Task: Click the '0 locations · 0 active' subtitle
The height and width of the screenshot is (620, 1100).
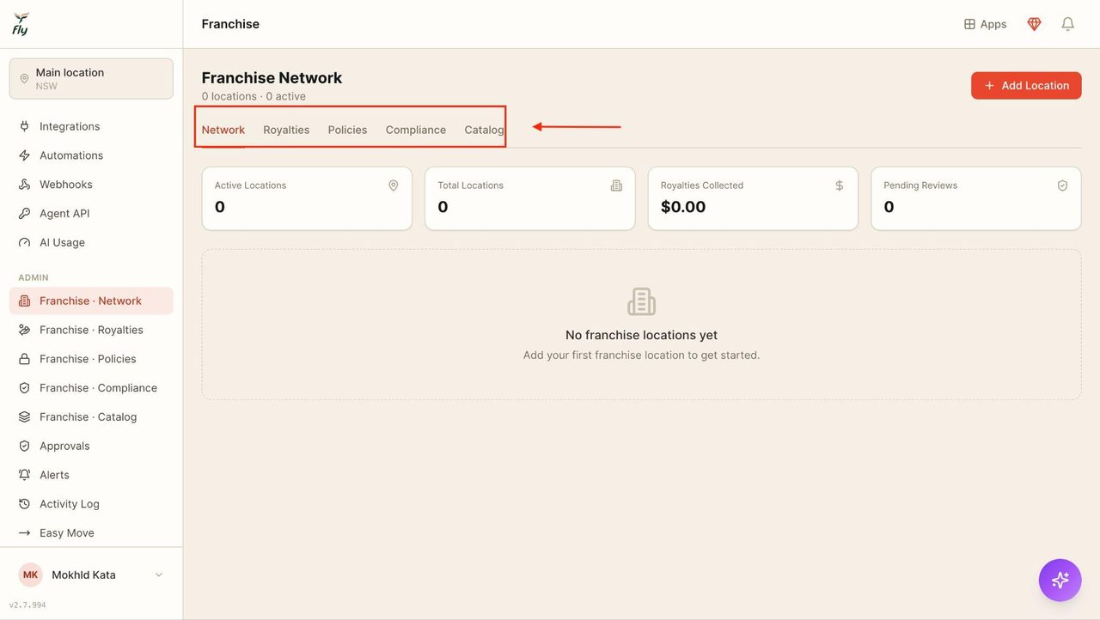Action: 254,97
